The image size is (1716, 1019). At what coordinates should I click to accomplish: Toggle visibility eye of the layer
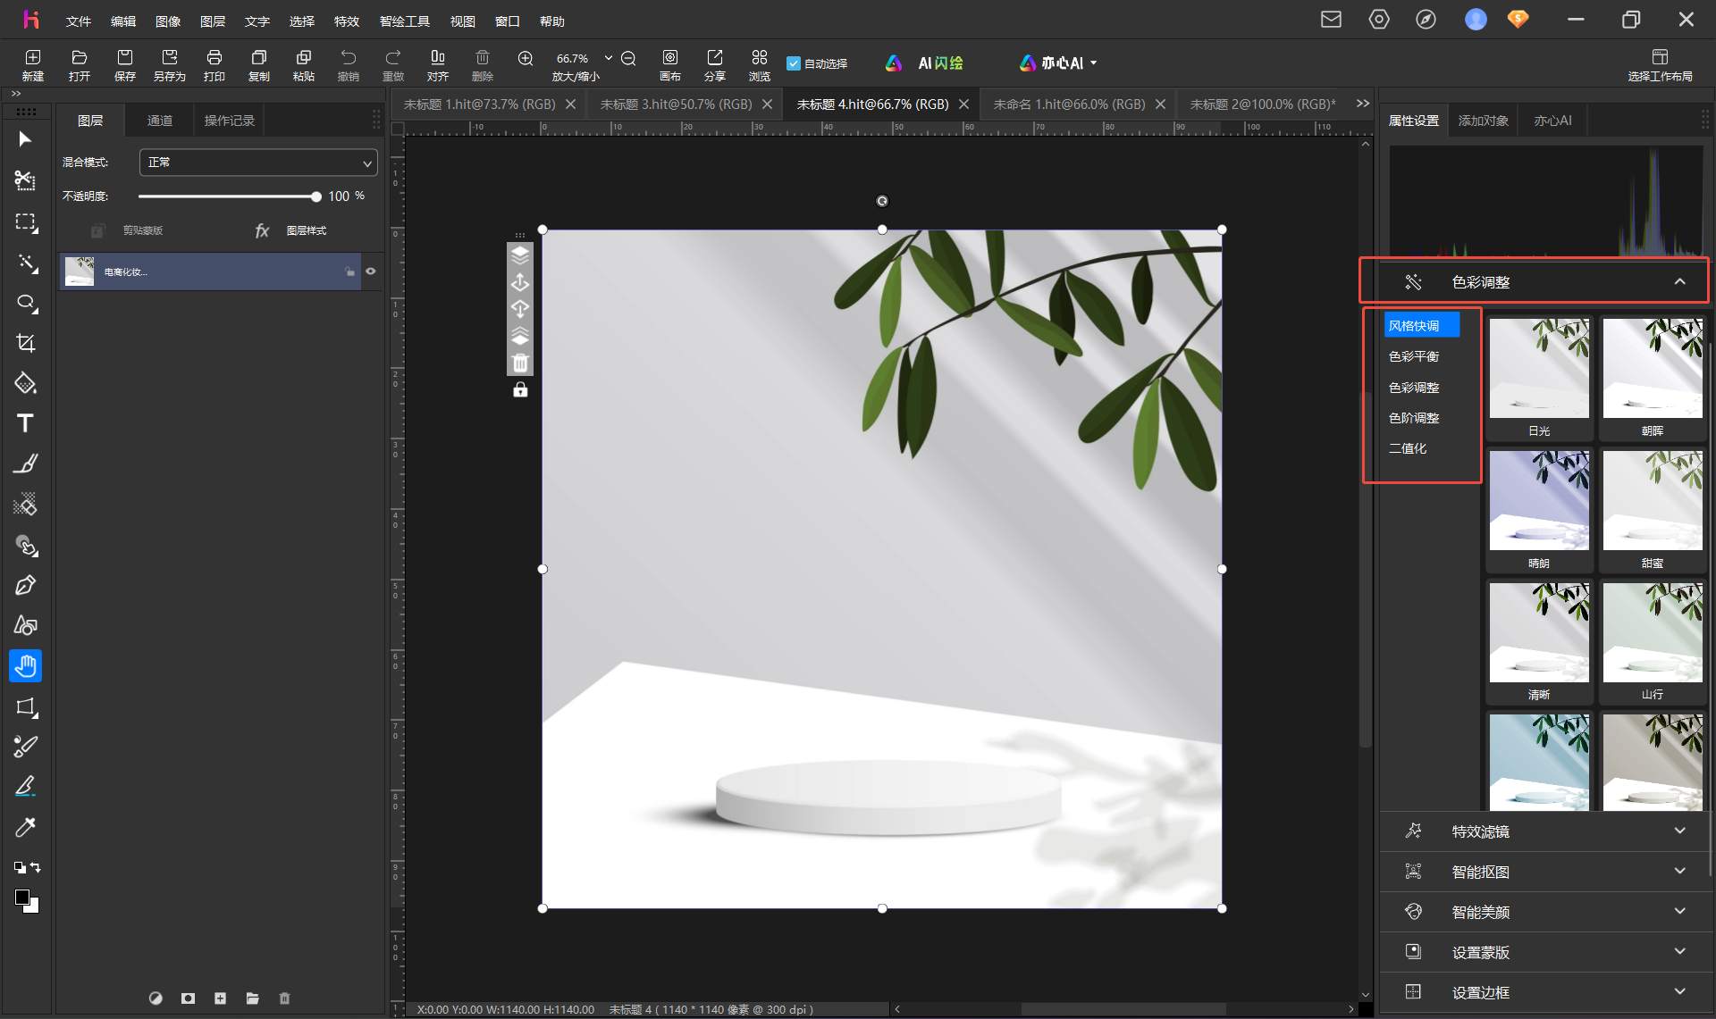click(371, 271)
